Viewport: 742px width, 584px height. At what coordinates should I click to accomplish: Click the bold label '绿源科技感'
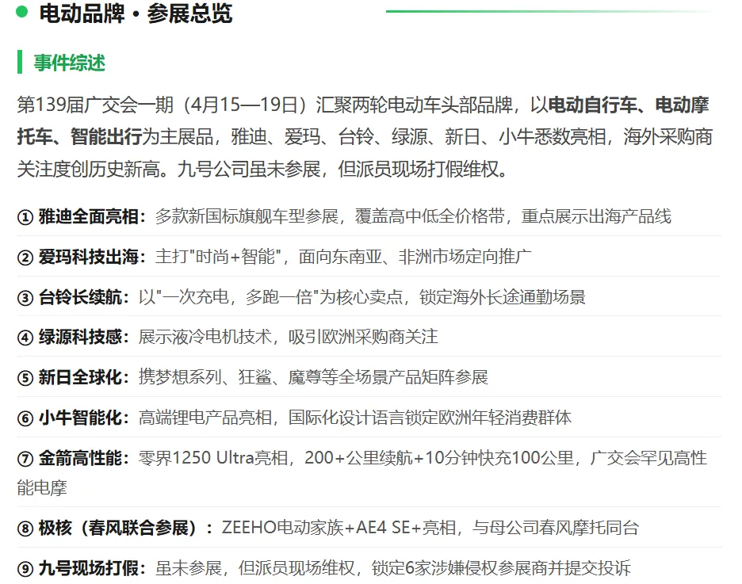tap(80, 337)
